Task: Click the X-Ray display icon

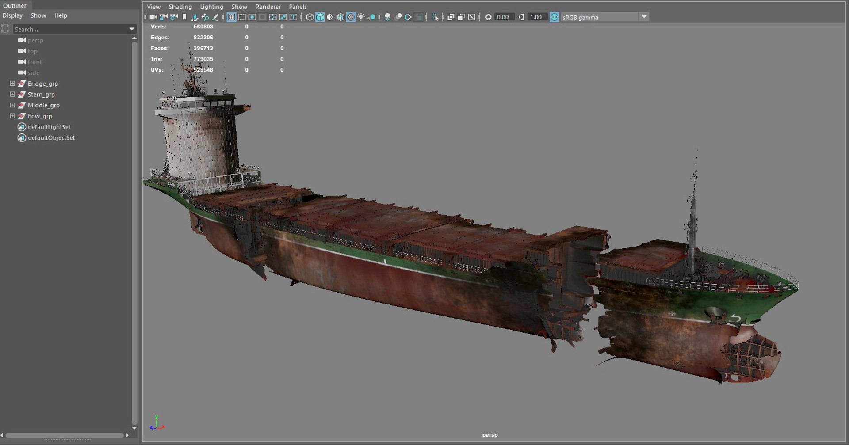Action: [x=451, y=17]
